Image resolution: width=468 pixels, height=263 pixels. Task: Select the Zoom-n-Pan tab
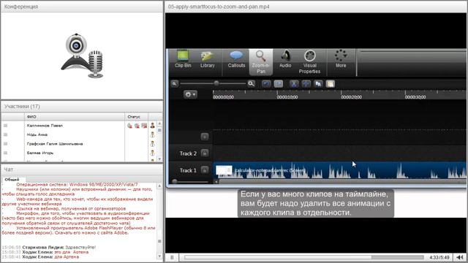coord(261,62)
